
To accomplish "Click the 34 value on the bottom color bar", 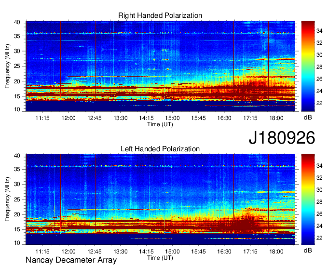I will (319, 166).
